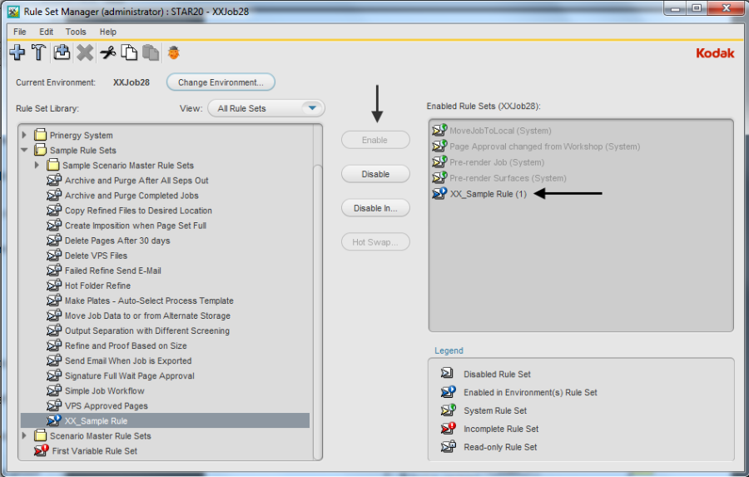Click the Copy pages toolbar icon
Image resolution: width=749 pixels, height=477 pixels.
click(129, 52)
